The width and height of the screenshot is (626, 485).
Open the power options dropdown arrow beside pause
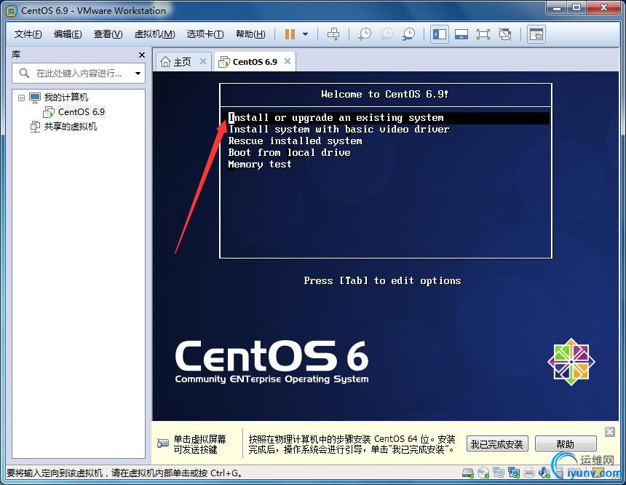(x=306, y=34)
